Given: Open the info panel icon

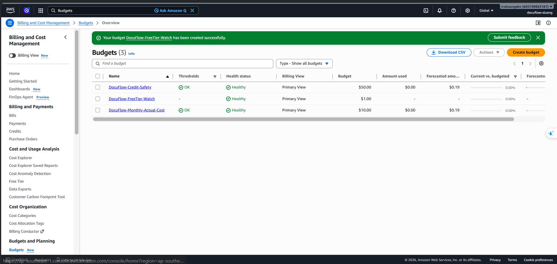Looking at the screenshot, I should click(548, 23).
